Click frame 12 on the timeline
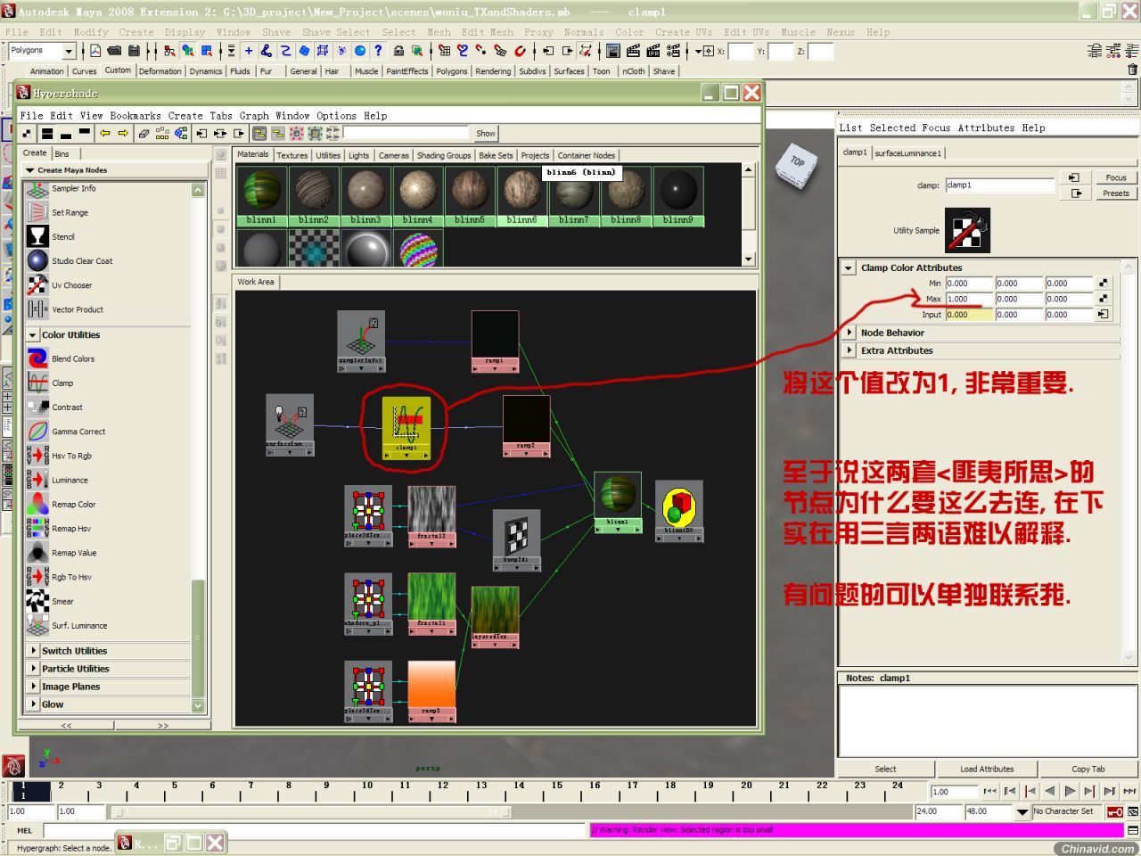 tap(442, 791)
